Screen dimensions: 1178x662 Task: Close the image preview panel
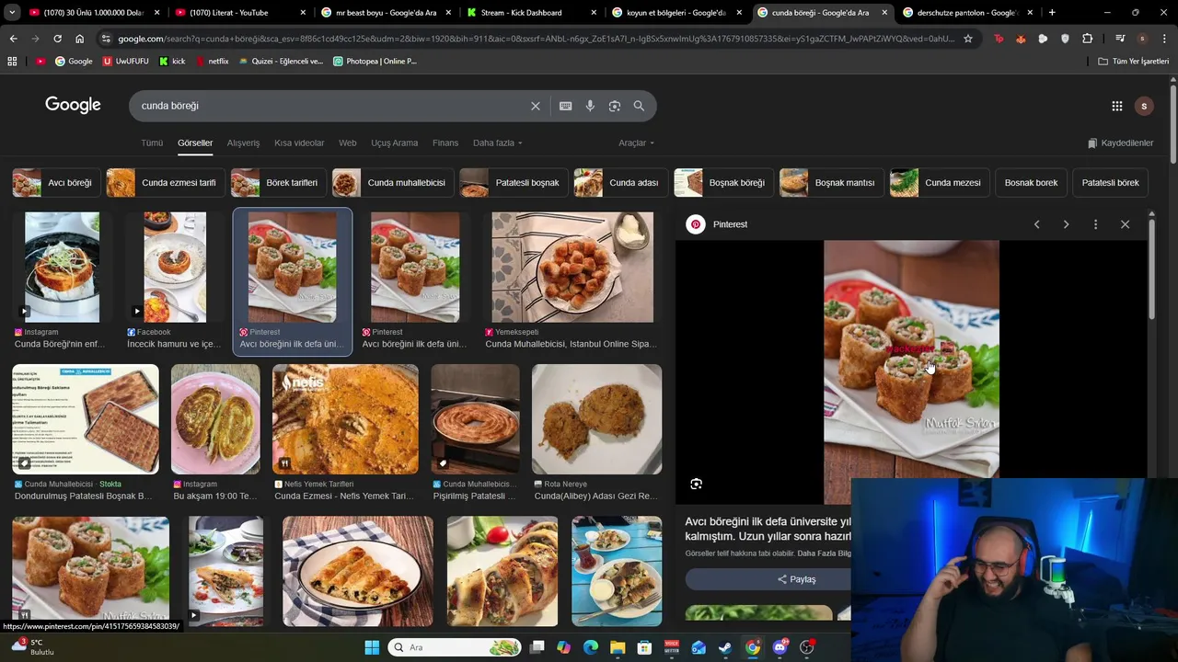click(1125, 224)
